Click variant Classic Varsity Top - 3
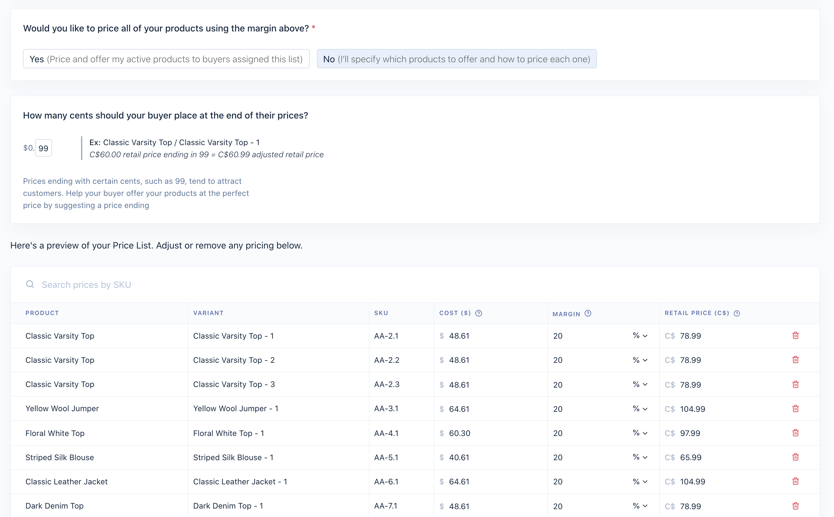This screenshot has height=517, width=834. (x=234, y=384)
